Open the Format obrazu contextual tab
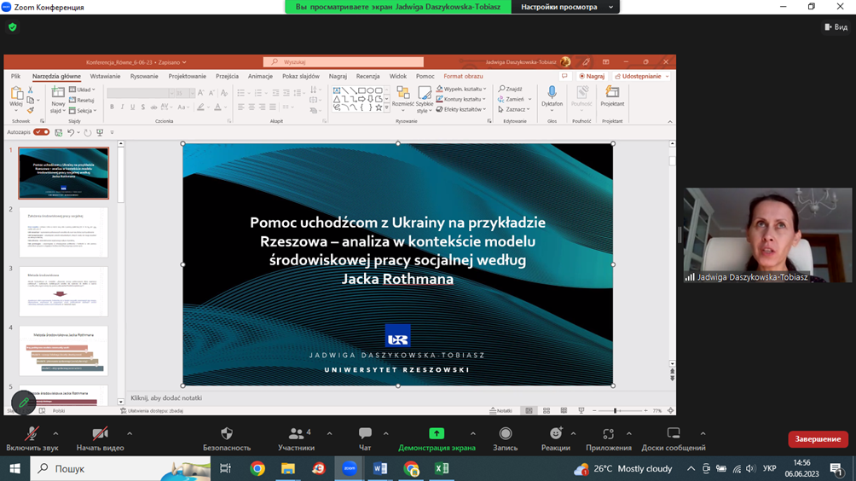The image size is (856, 481). [x=463, y=77]
